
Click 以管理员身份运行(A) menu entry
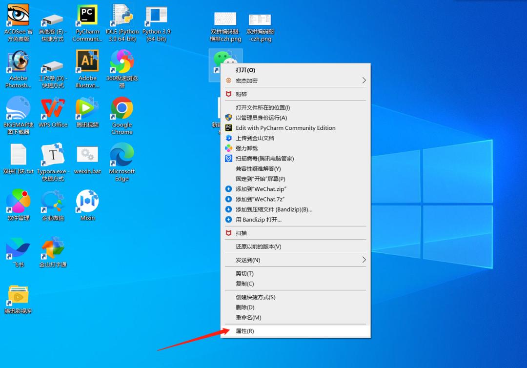(261, 118)
